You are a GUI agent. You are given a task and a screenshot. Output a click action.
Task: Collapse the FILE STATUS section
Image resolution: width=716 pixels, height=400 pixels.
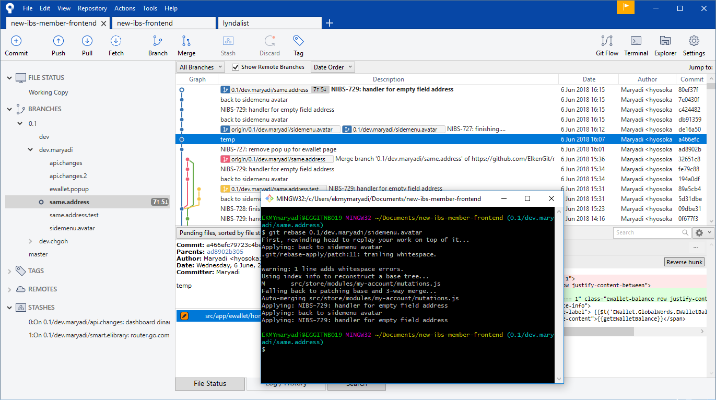[9, 78]
